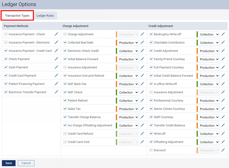Edit the NSF Bank Fee entry

pos(142,84)
